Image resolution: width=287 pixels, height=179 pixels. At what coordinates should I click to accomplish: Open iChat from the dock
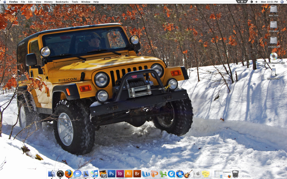coord(77,174)
